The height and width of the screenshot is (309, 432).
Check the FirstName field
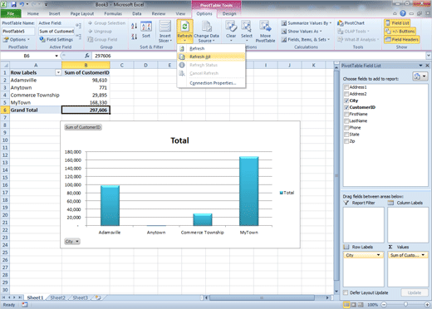pos(346,115)
